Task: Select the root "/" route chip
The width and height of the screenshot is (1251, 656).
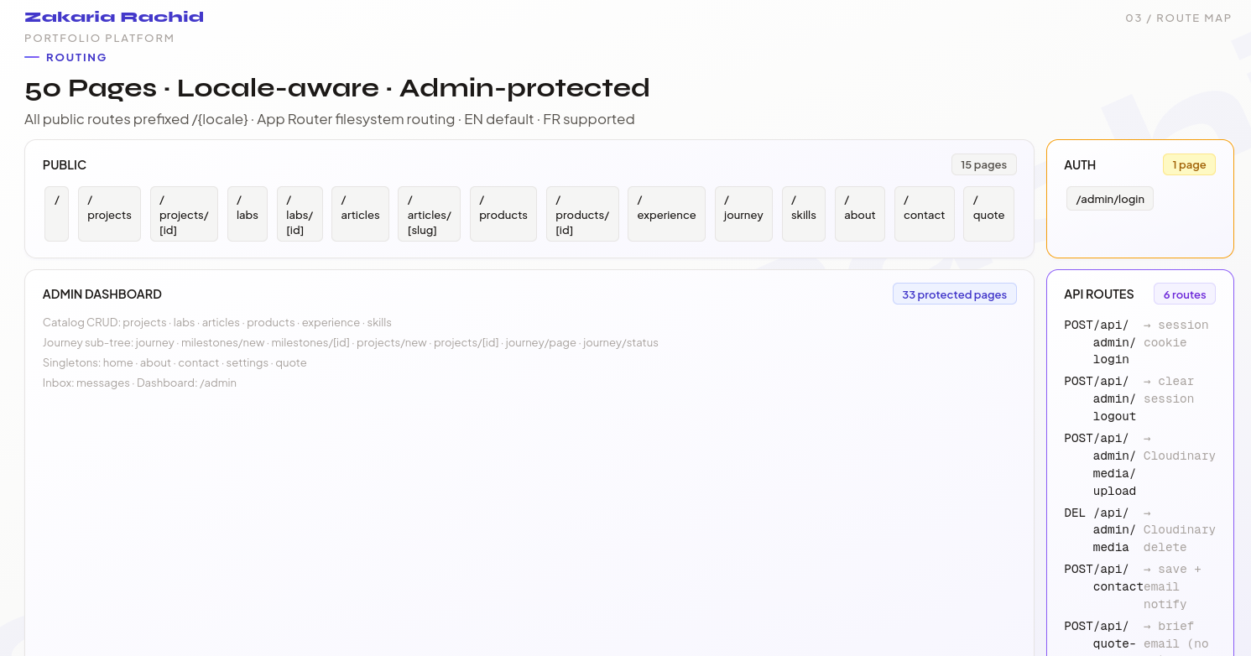Action: click(x=56, y=214)
